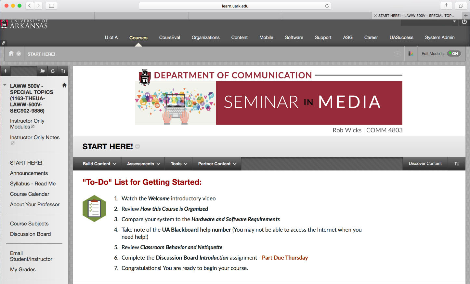Open the UASuccess tab
The image size is (470, 284).
point(401,37)
